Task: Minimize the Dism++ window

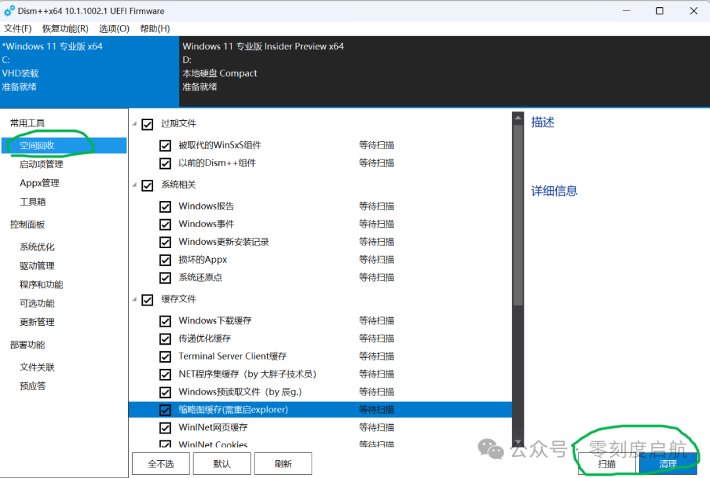Action: [627, 11]
